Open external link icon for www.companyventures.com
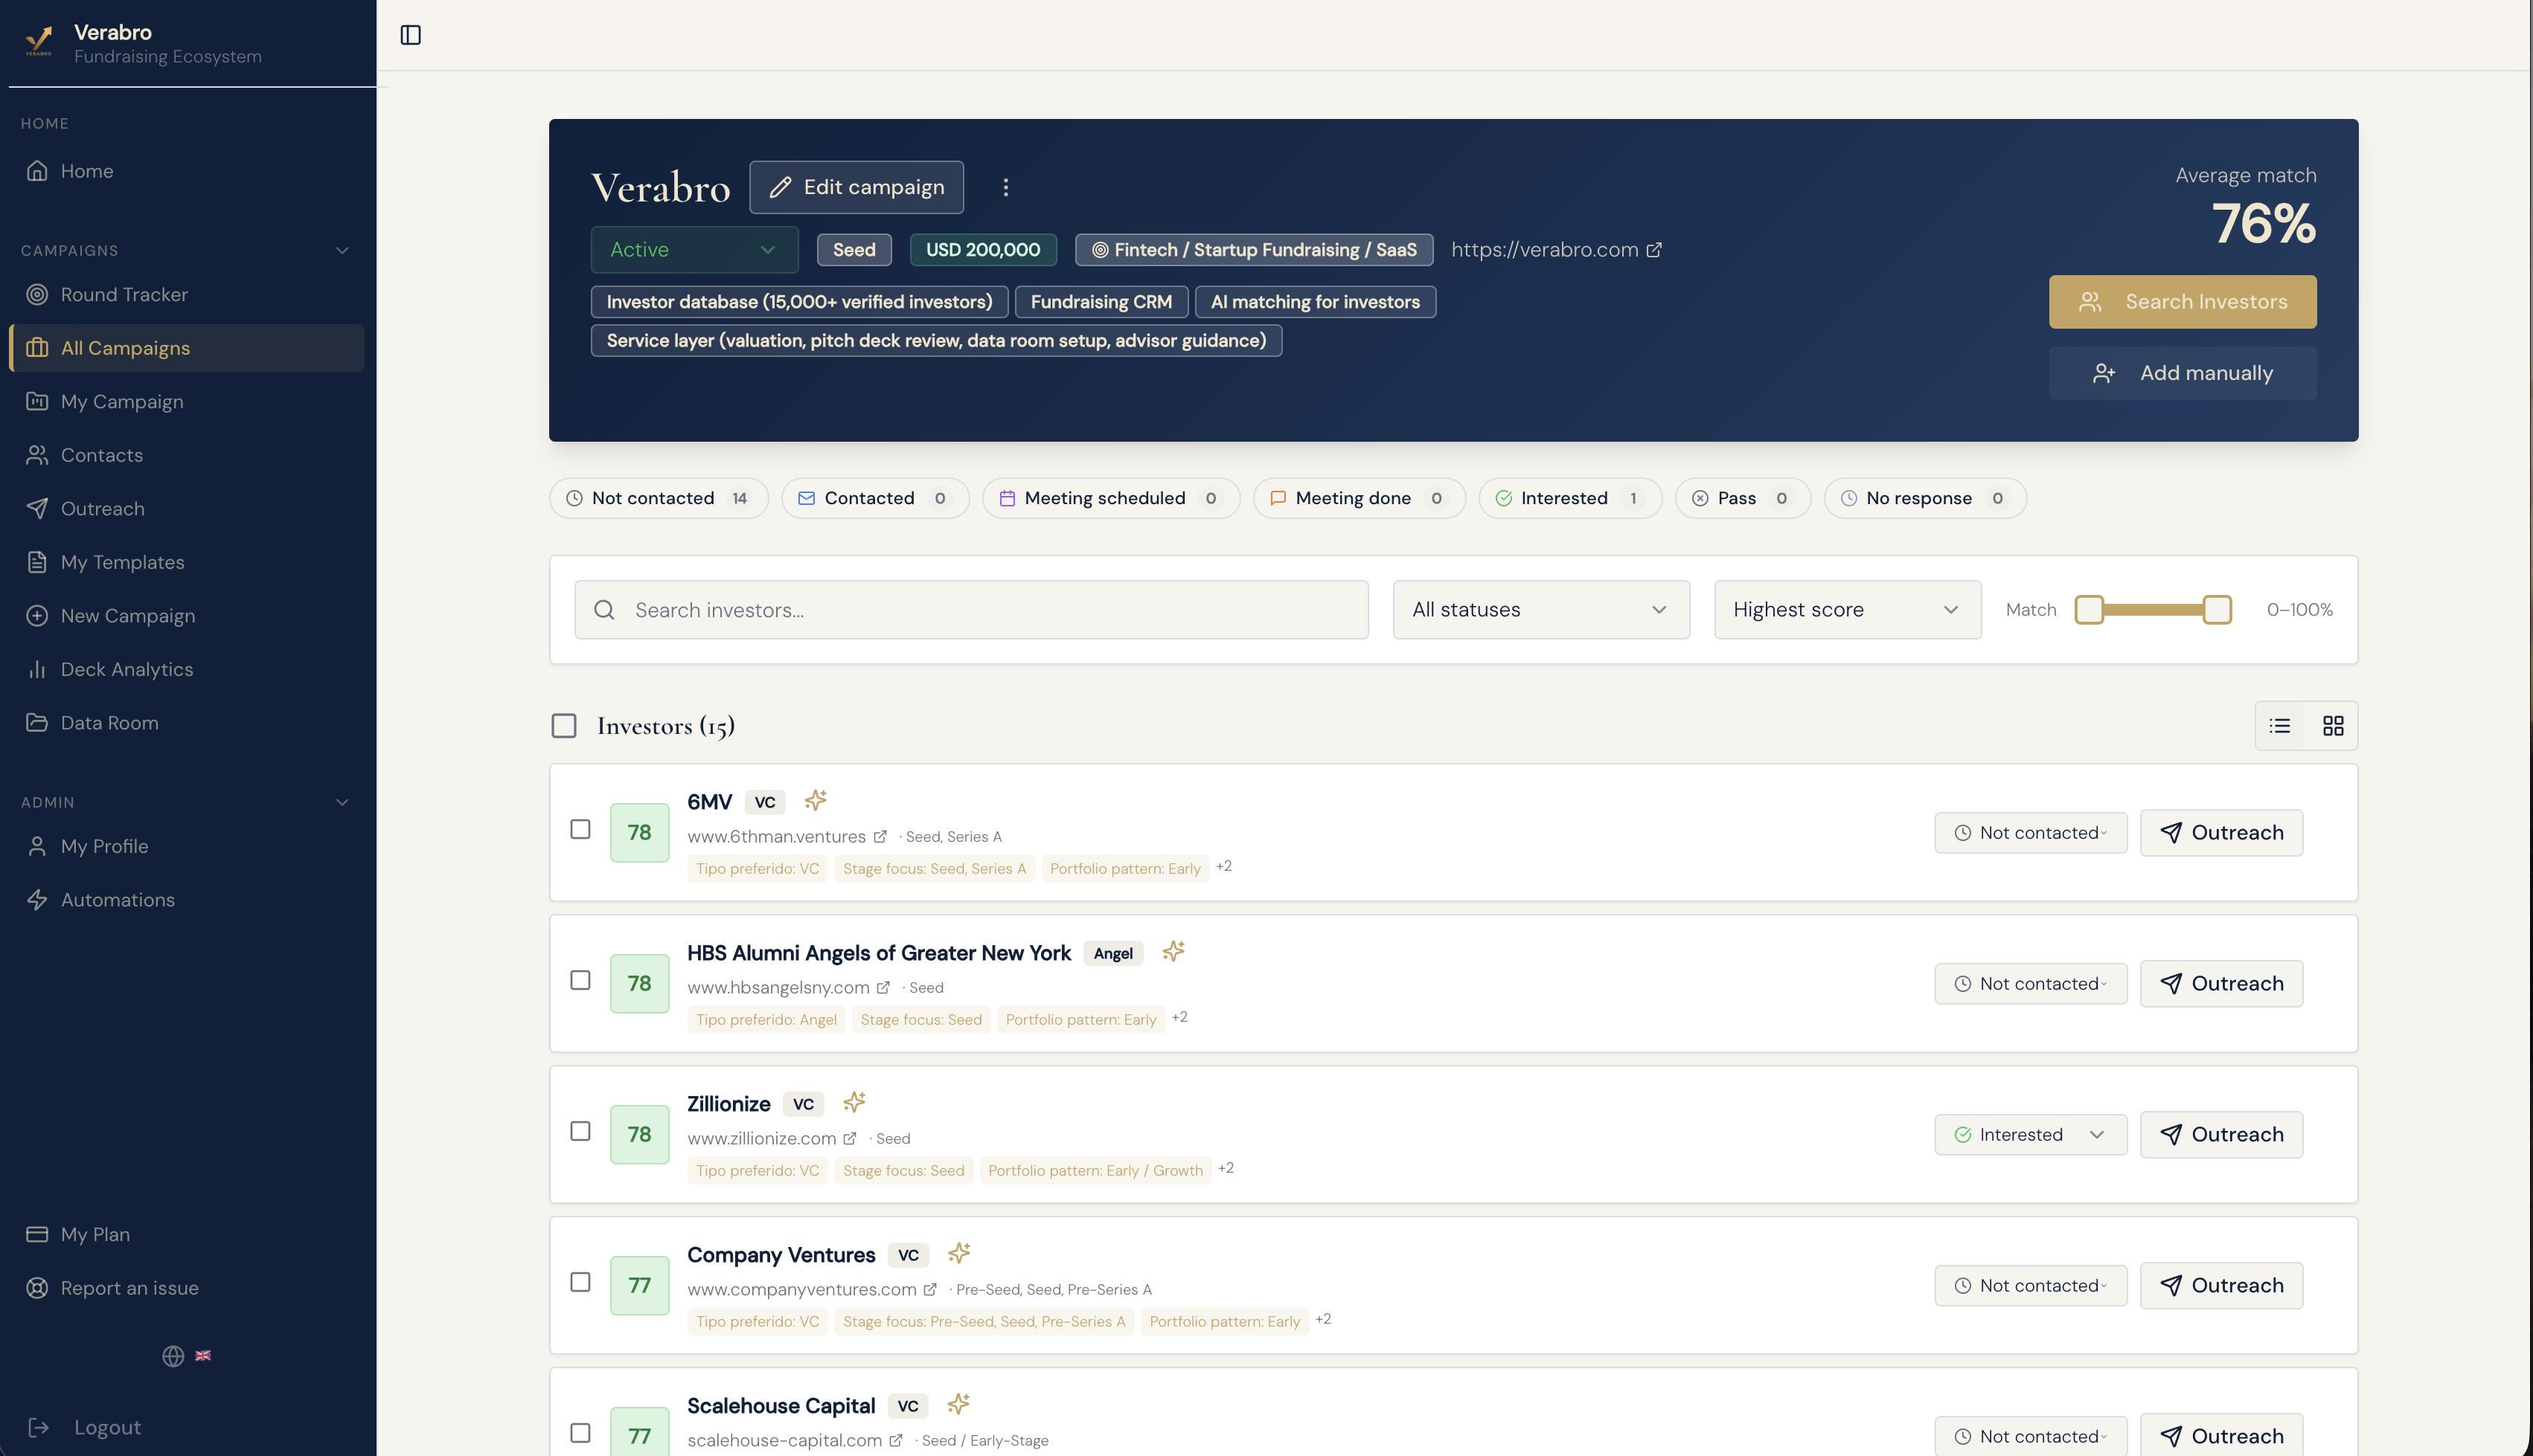Viewport: 2533px width, 1456px height. (930, 1290)
